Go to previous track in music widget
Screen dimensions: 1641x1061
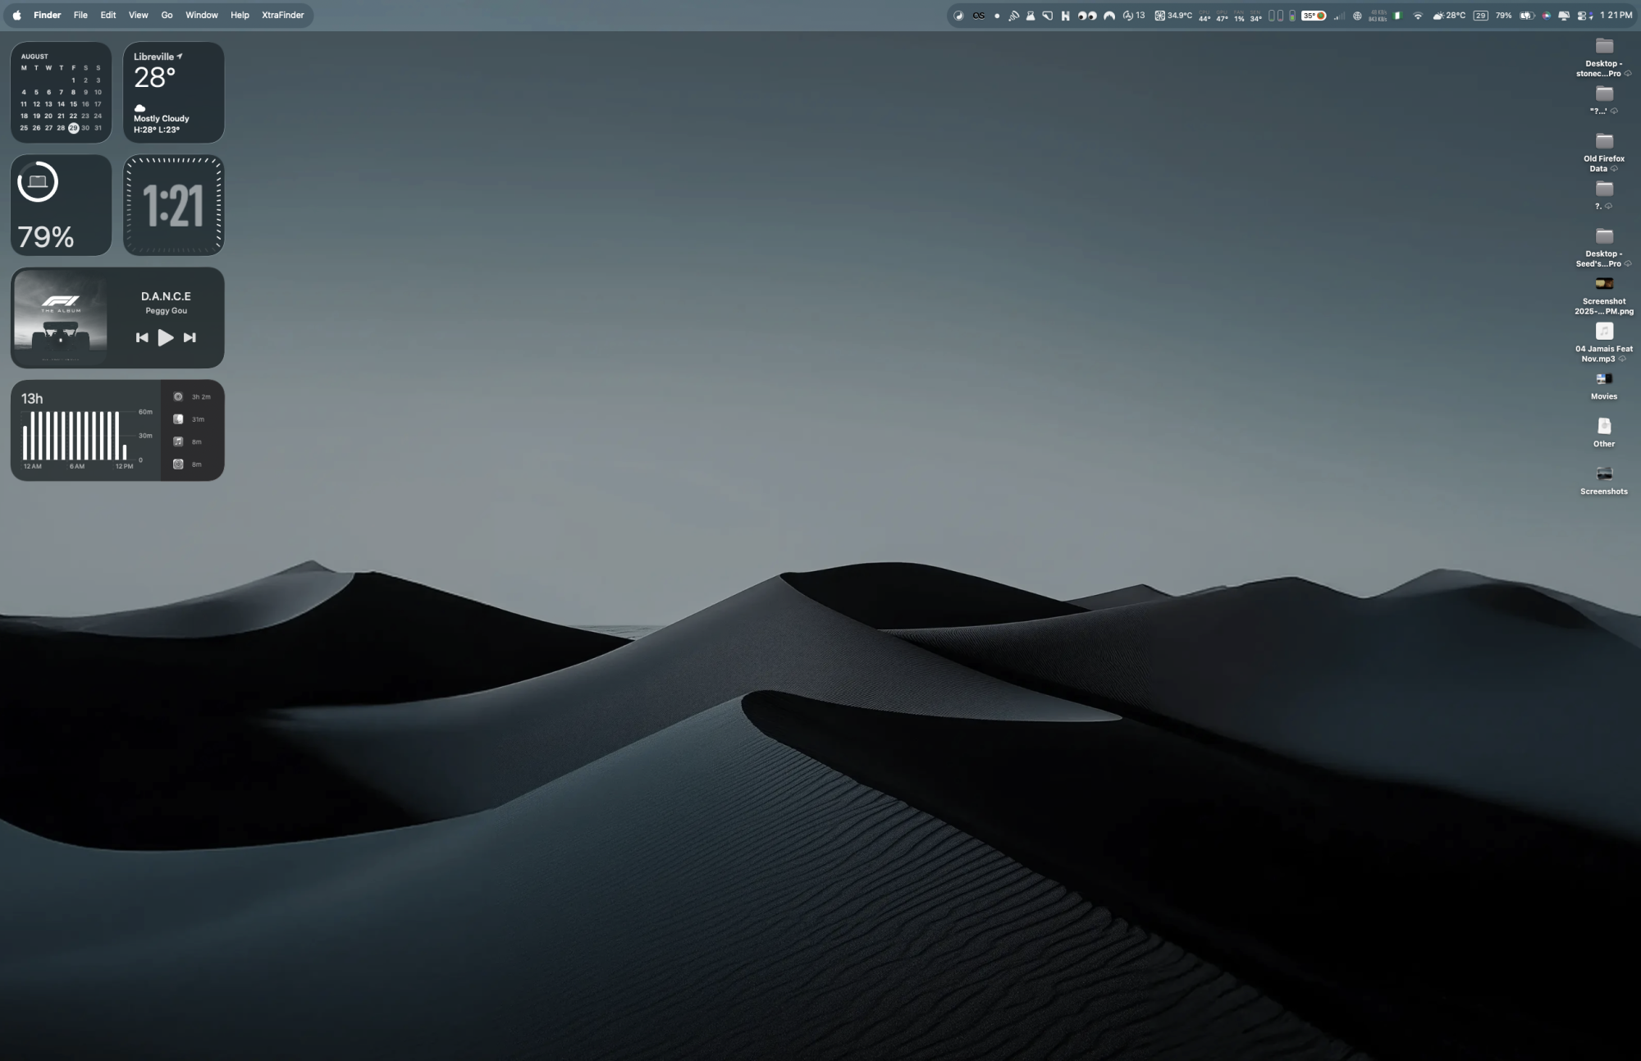point(142,337)
